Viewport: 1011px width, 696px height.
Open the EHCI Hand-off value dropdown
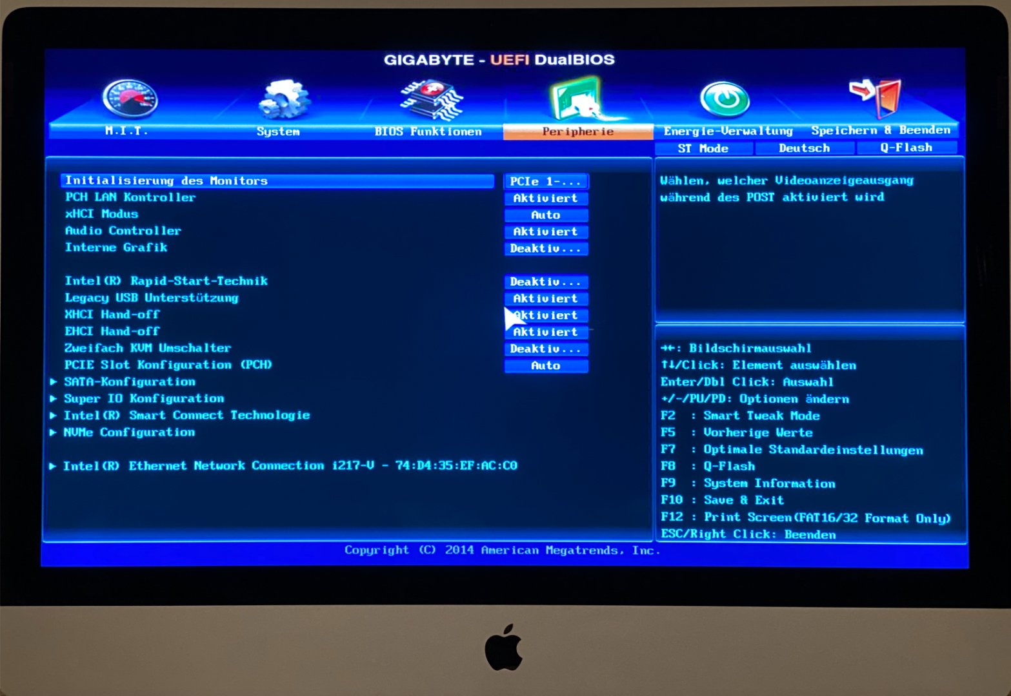(546, 332)
